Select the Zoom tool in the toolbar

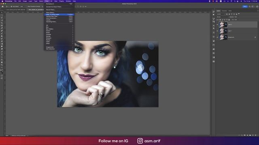2,65
